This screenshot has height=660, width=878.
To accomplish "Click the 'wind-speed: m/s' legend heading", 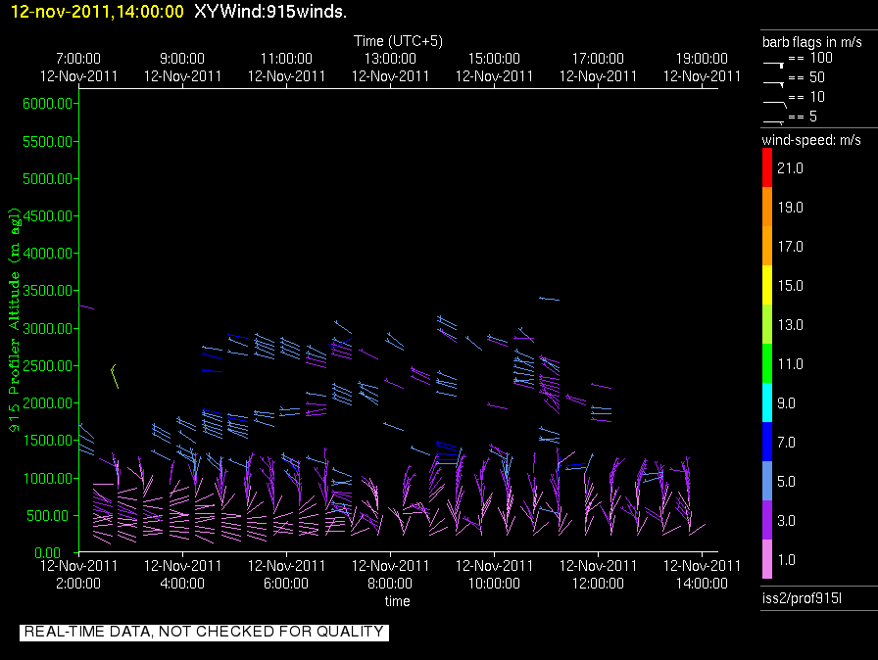I will 811,140.
